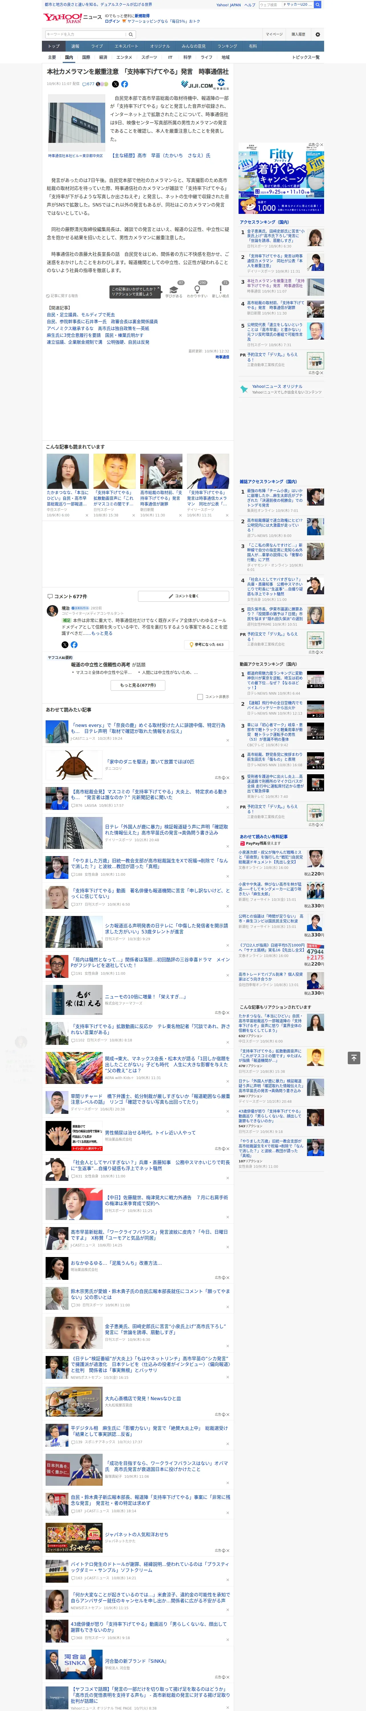Image resolution: width=366 pixels, height=1711 pixels.
Task: Click in the keyword search input field
Action: click(x=86, y=35)
